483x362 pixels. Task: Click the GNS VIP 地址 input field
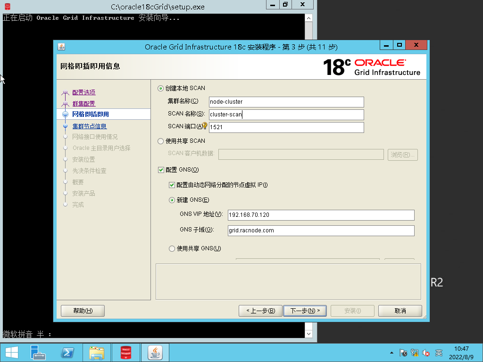tap(321, 215)
